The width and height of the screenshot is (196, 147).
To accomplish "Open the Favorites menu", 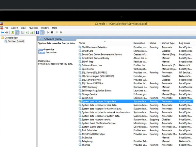I will (x=33, y=28).
